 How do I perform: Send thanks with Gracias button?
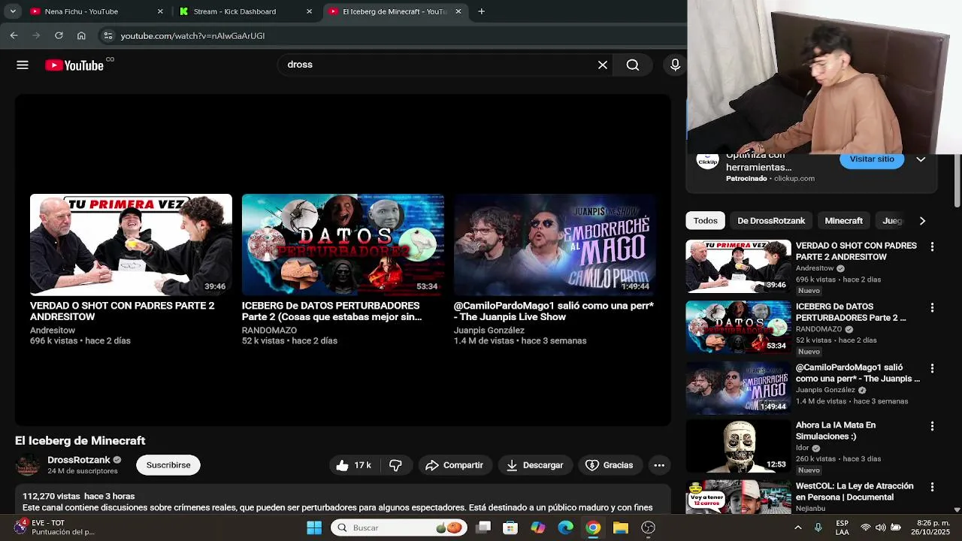(x=610, y=465)
